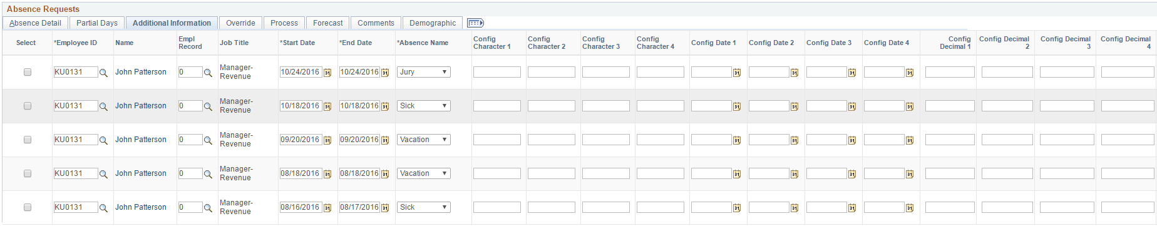
Task: Tick Select checkbox for the 08/16/2016 Sick absence
Action: pyautogui.click(x=27, y=207)
